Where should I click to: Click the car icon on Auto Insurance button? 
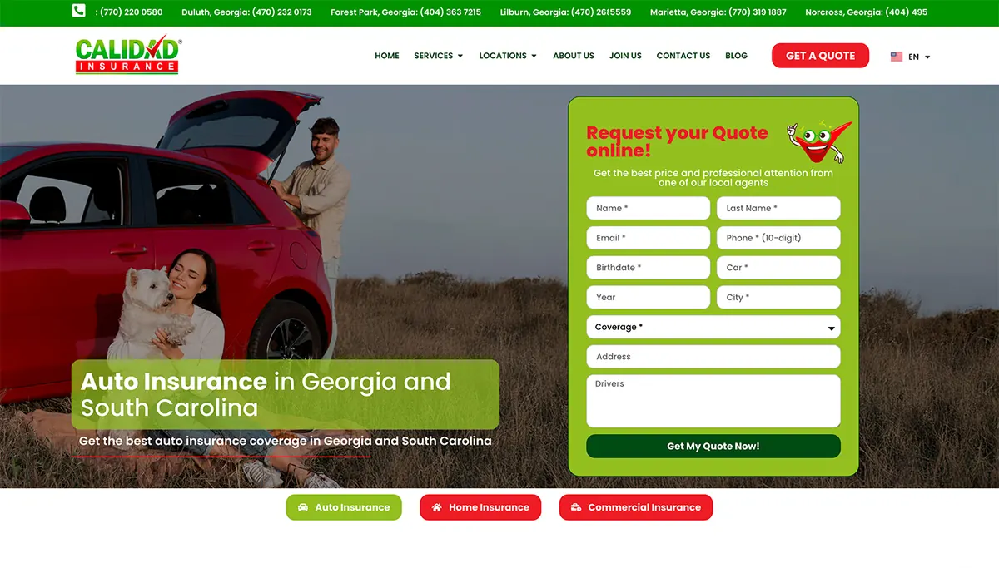pyautogui.click(x=303, y=507)
